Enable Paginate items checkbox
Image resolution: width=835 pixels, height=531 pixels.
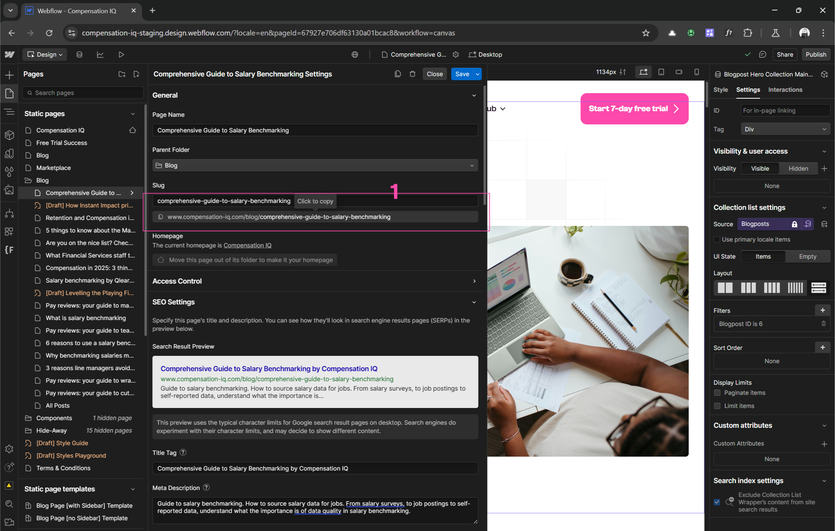[x=717, y=393]
